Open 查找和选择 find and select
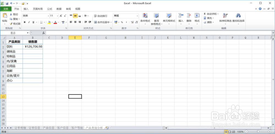Image resolution: width=275 pixels, height=134 pixels. pyautogui.click(x=238, y=19)
